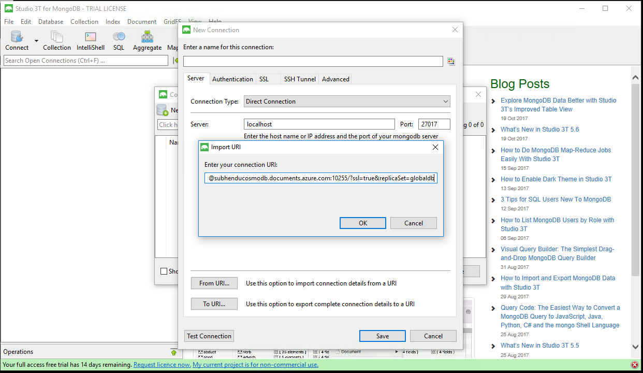
Task: Switch to the Advanced tab
Action: 335,79
